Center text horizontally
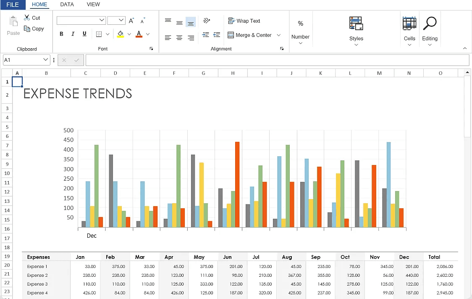 click(179, 38)
